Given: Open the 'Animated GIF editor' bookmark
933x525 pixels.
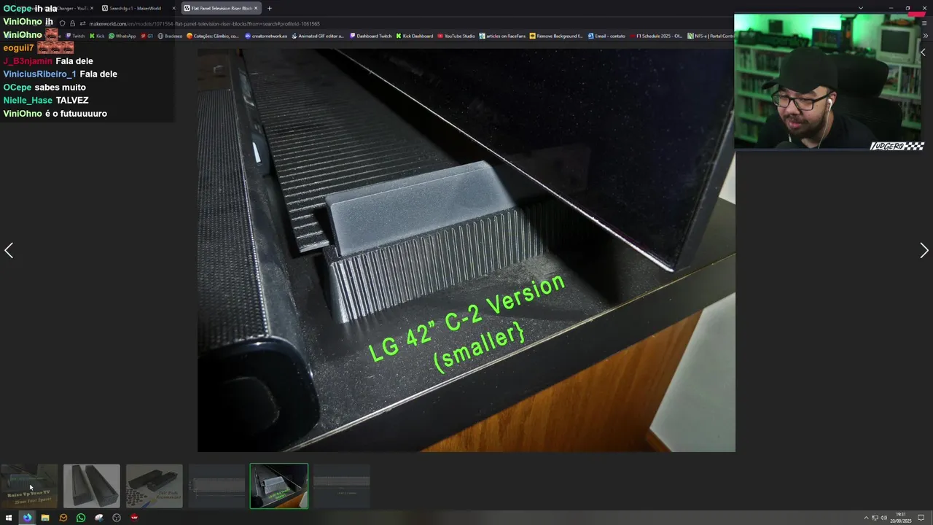Looking at the screenshot, I should click(318, 36).
